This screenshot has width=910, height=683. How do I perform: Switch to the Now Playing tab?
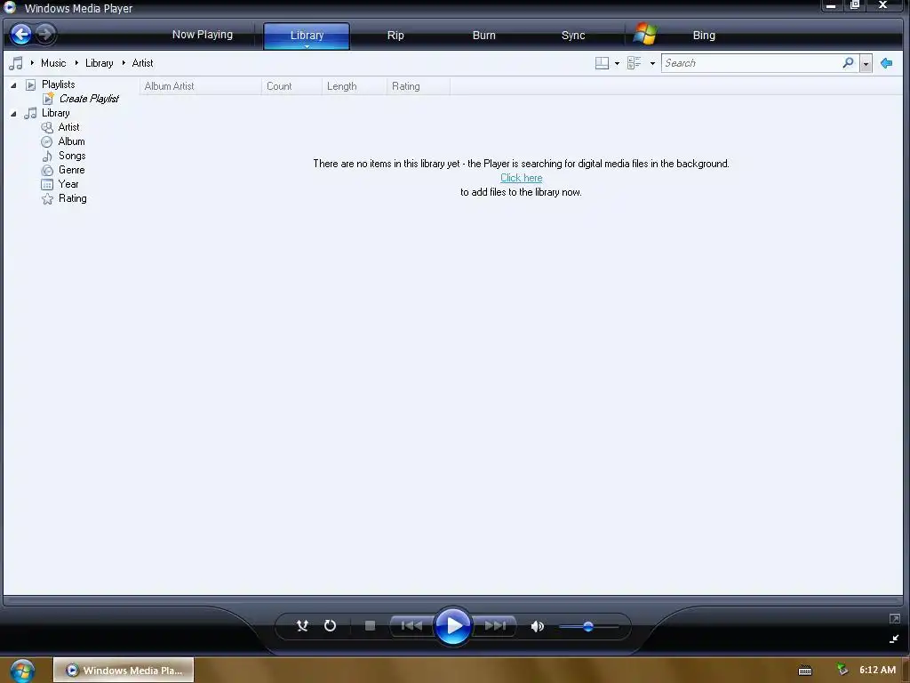click(203, 35)
